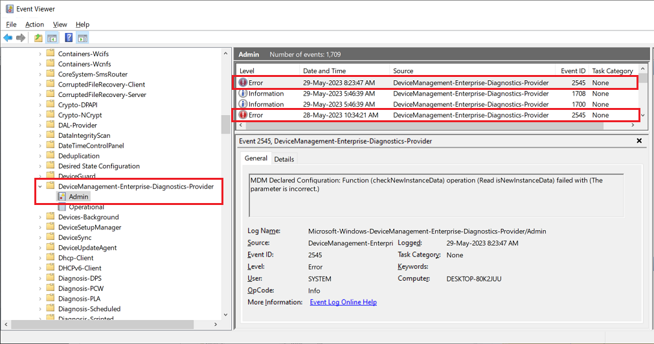Expand the Dhcp-Client folder node
This screenshot has height=344, width=654.
(40, 258)
